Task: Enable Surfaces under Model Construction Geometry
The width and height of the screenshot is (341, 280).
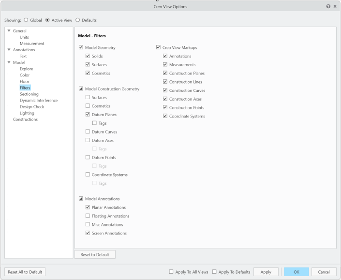Action: (x=88, y=97)
